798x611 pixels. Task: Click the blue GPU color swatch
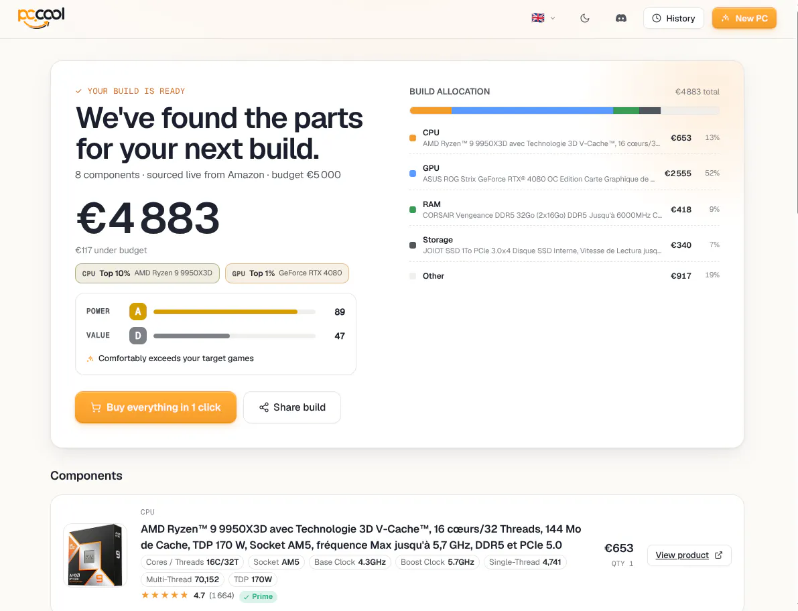click(413, 174)
